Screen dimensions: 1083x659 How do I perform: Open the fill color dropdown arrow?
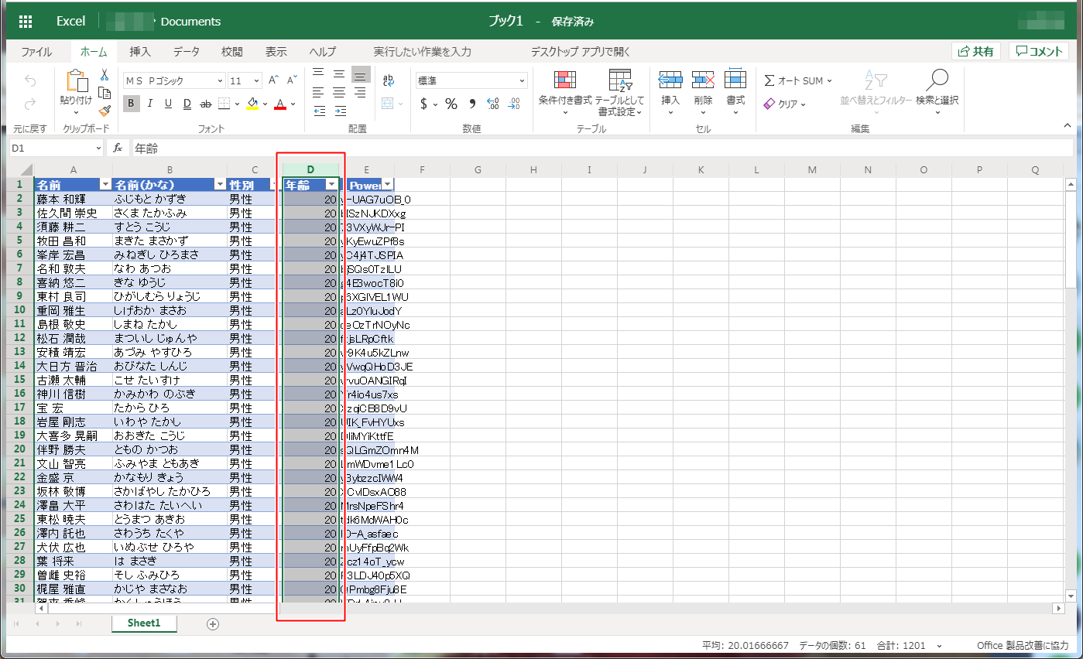coord(265,104)
